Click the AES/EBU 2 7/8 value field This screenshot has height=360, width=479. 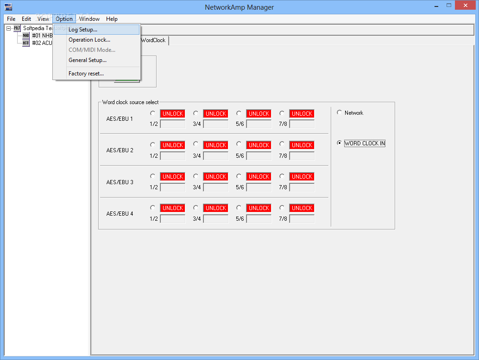[x=302, y=156]
